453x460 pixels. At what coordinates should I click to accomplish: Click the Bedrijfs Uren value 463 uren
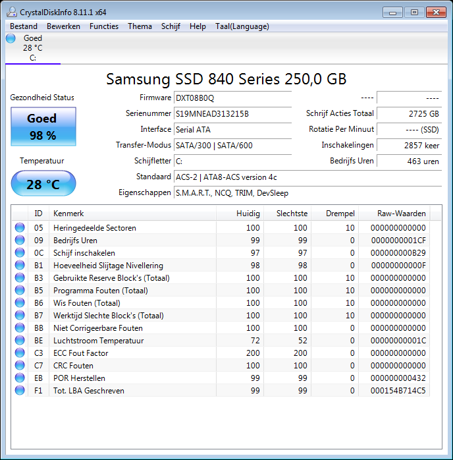click(409, 161)
